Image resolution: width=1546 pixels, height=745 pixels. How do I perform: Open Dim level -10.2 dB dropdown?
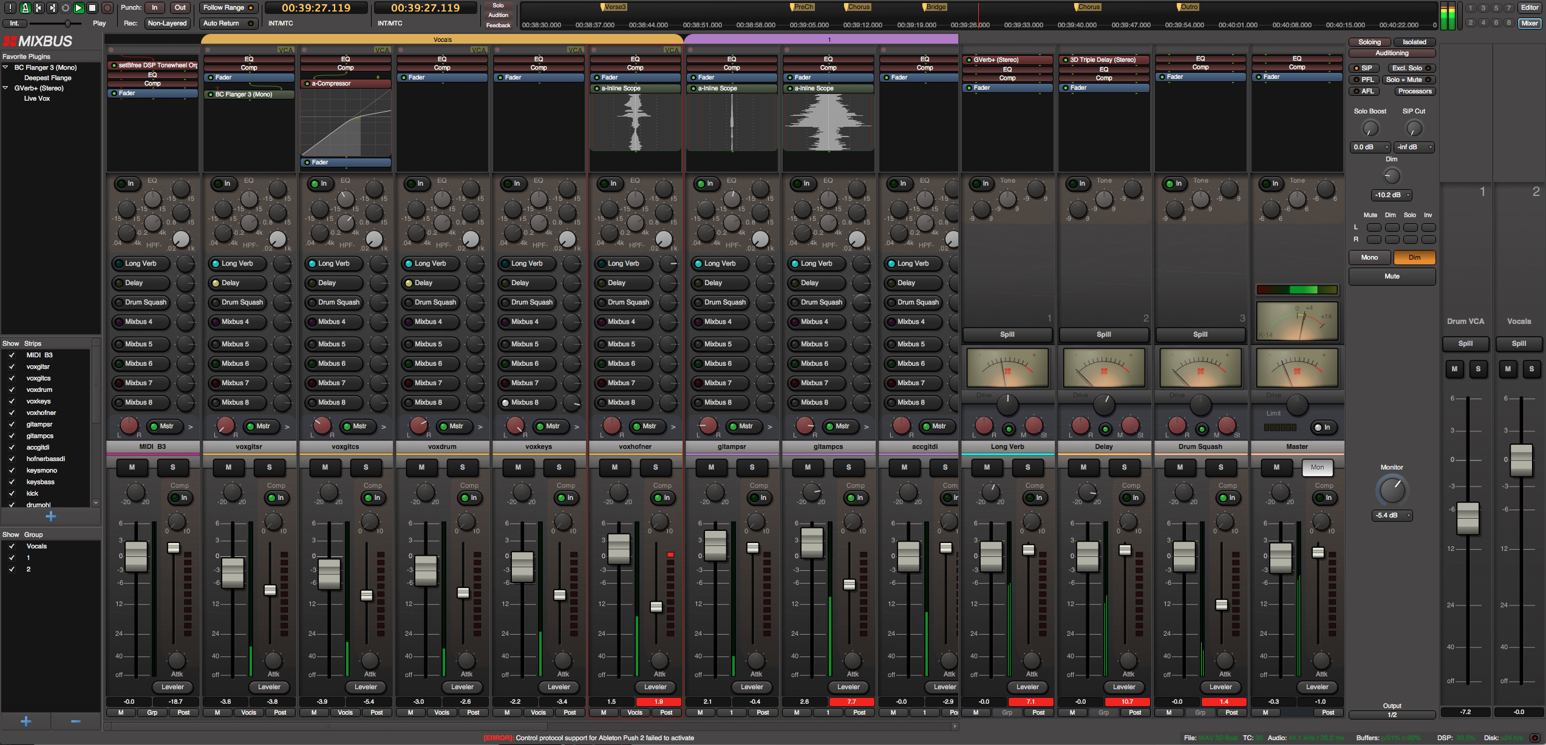pyautogui.click(x=1391, y=195)
